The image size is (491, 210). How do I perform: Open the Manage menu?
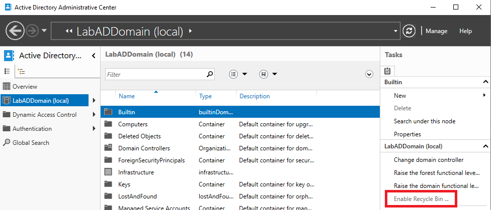click(436, 31)
